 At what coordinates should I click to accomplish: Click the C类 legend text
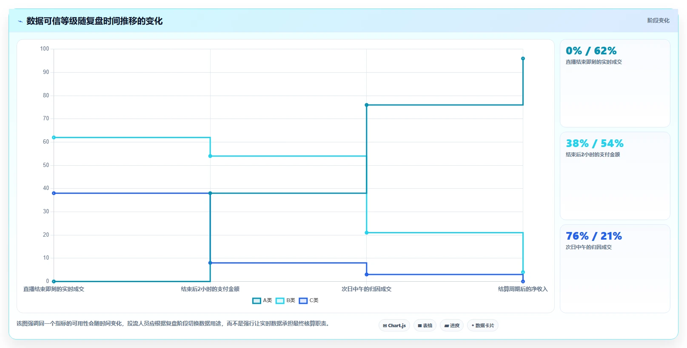point(314,300)
